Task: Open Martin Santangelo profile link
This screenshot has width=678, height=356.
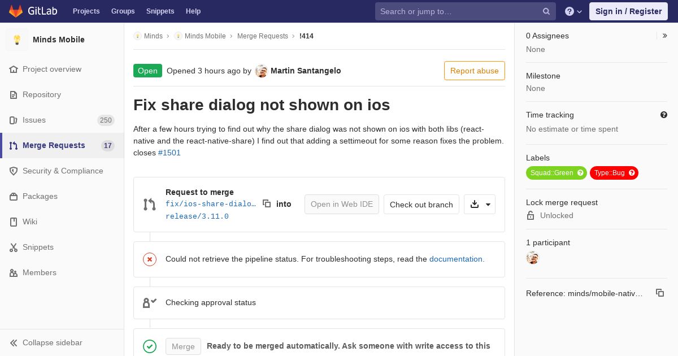Action: point(306,71)
